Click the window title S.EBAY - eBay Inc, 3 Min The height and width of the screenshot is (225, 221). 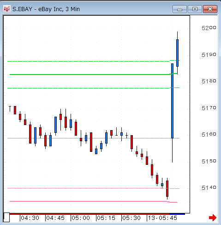46,9
